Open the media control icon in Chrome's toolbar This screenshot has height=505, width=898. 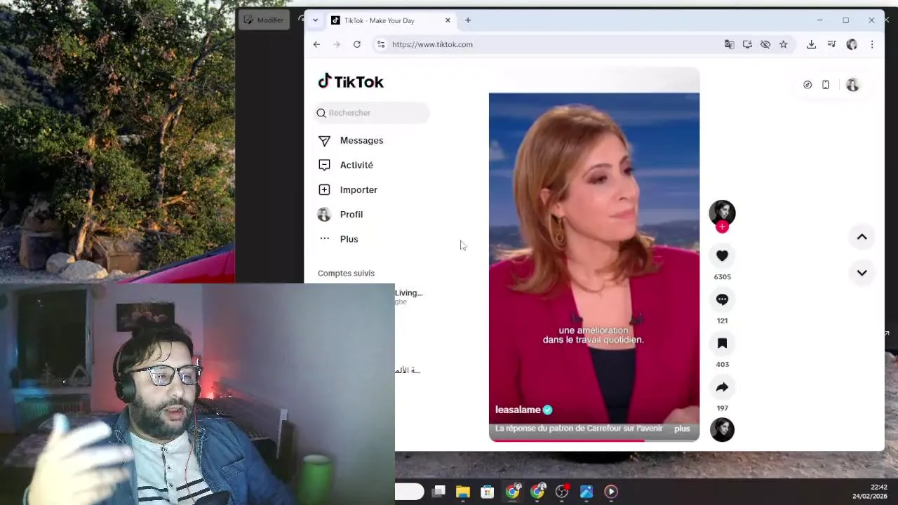831,44
